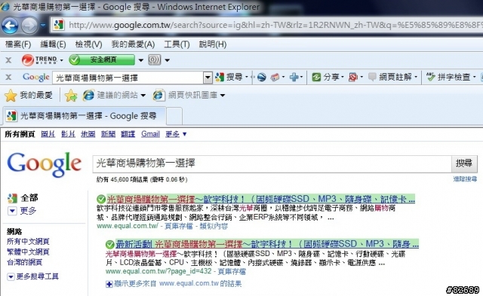Click the red tag icon in Google toolbar
The height and width of the screenshot is (296, 483).
(275, 77)
